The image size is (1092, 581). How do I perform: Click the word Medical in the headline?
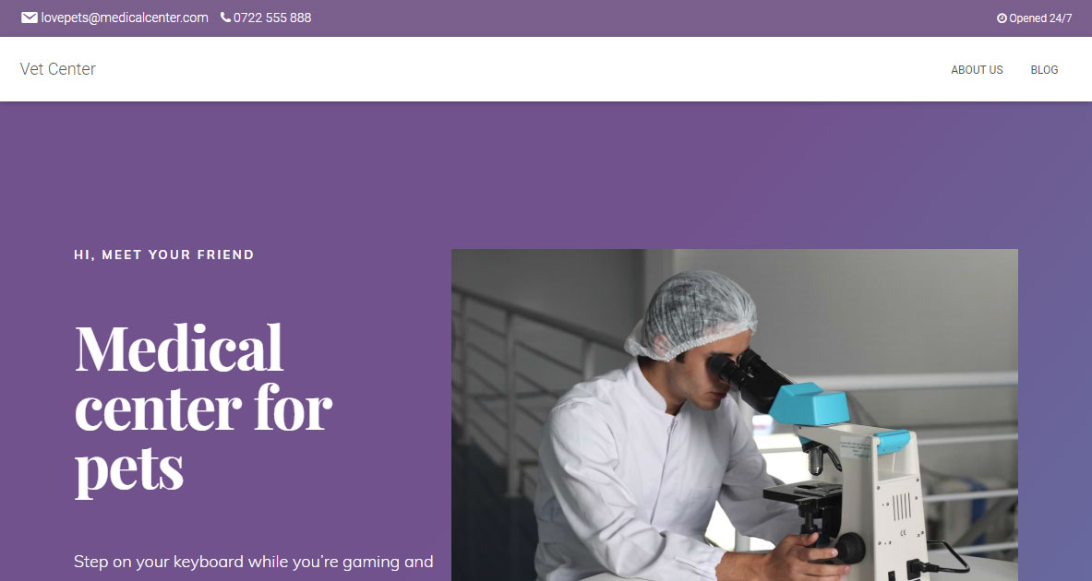179,348
